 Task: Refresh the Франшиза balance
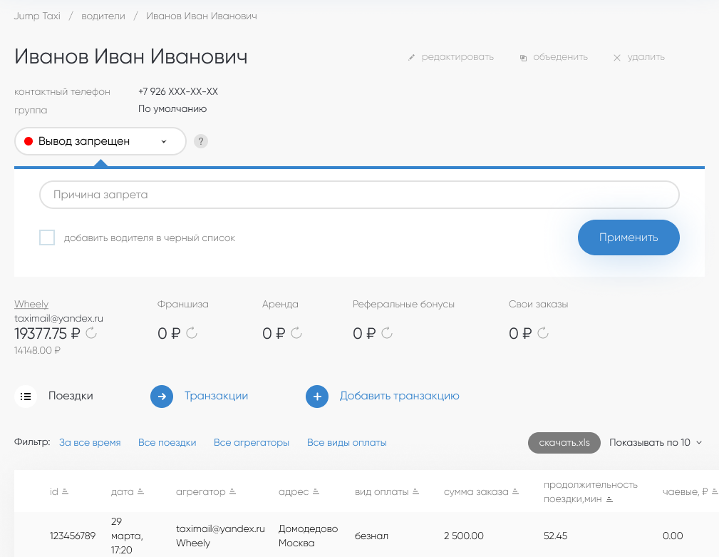tap(191, 333)
